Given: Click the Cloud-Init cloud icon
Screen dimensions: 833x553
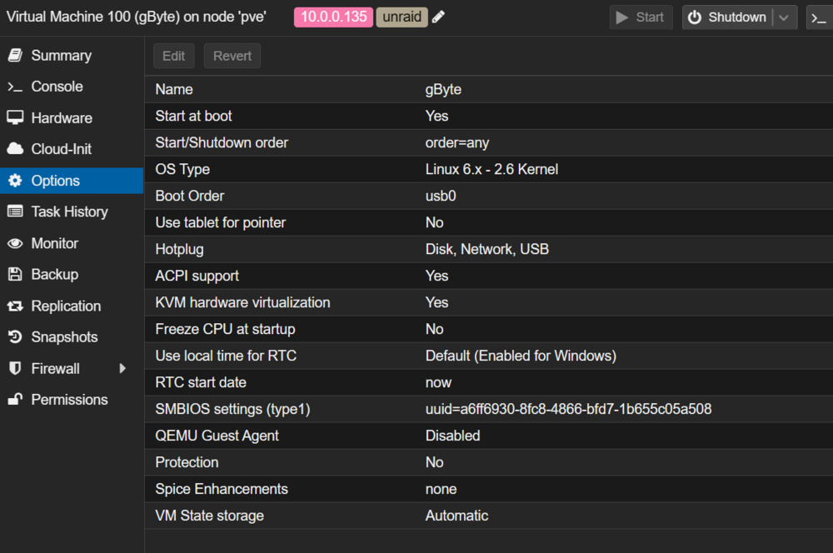Looking at the screenshot, I should 15,149.
